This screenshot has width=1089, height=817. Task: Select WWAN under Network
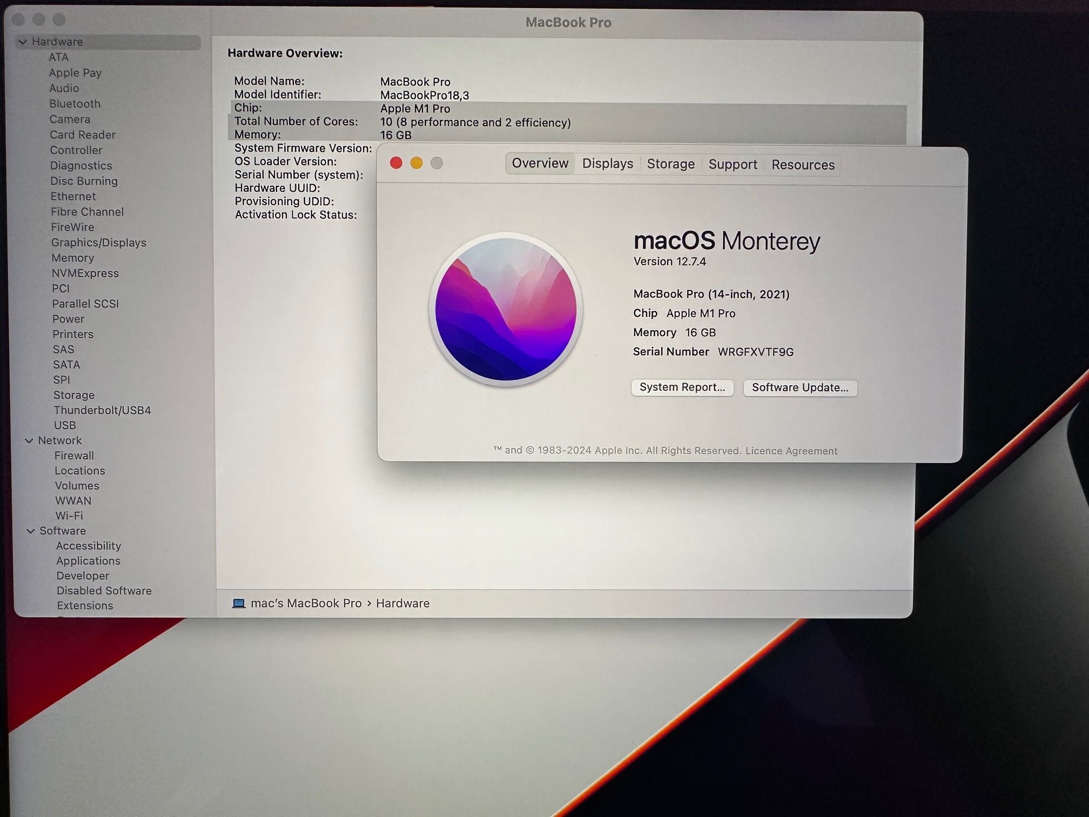pos(73,501)
